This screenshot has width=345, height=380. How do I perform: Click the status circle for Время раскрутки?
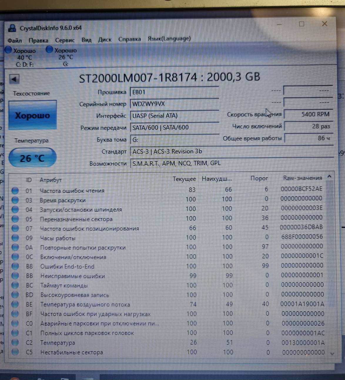click(15, 200)
